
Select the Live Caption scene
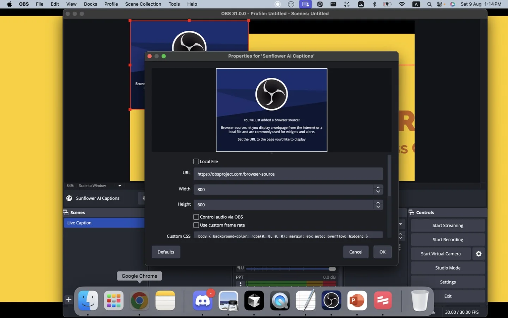(104, 223)
